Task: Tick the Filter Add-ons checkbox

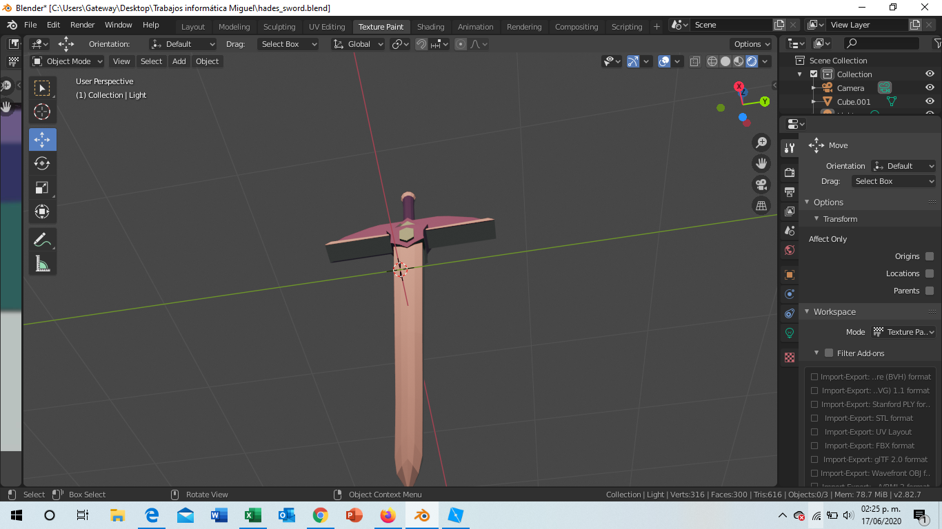Action: click(829, 353)
